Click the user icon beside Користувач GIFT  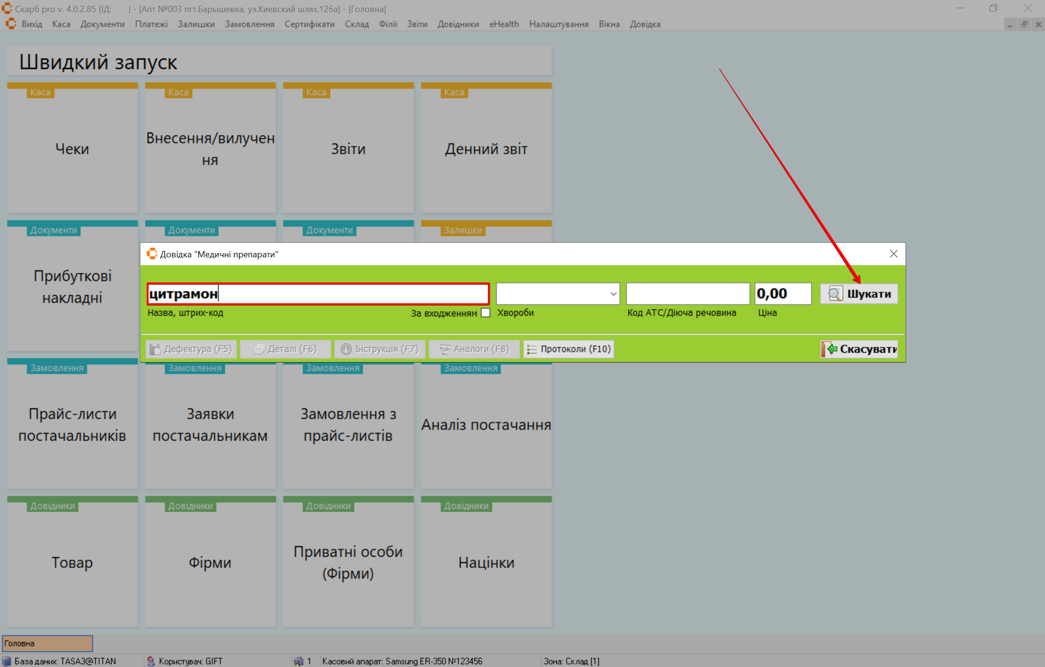coord(151,661)
